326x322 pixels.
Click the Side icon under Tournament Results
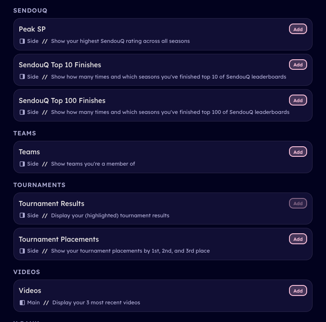(22, 216)
